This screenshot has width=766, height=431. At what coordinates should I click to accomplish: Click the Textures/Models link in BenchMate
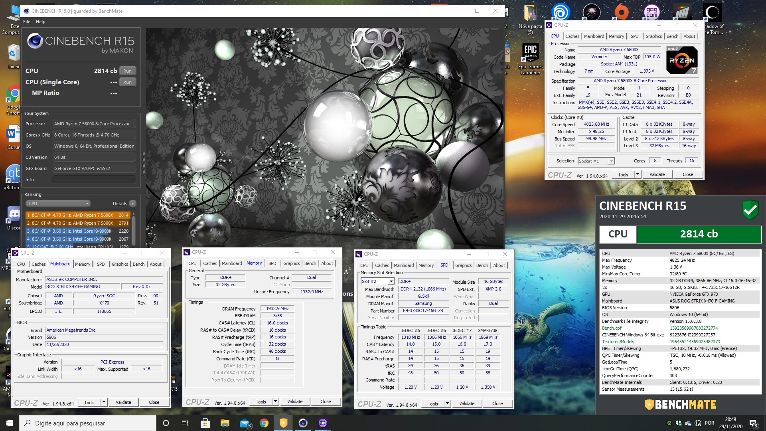(x=618, y=342)
